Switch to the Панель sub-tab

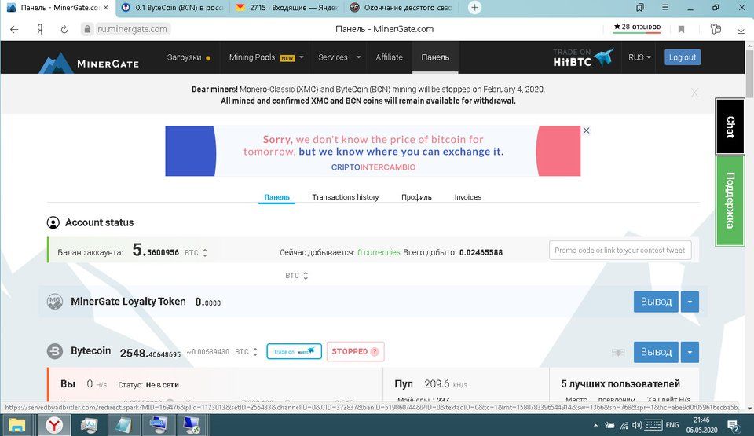(277, 197)
